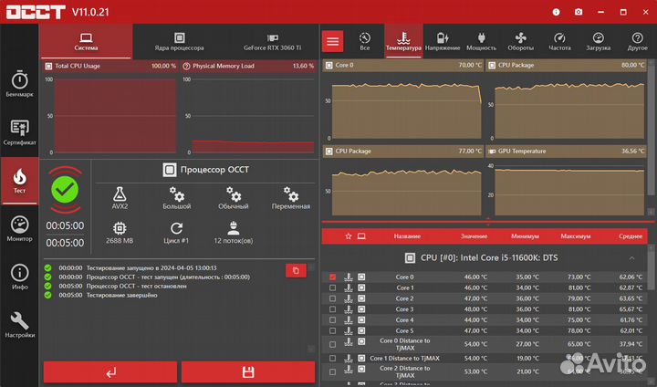The height and width of the screenshot is (387, 657).
Task: Open the red hamburger menu in monitoring panel
Action: pos(333,41)
